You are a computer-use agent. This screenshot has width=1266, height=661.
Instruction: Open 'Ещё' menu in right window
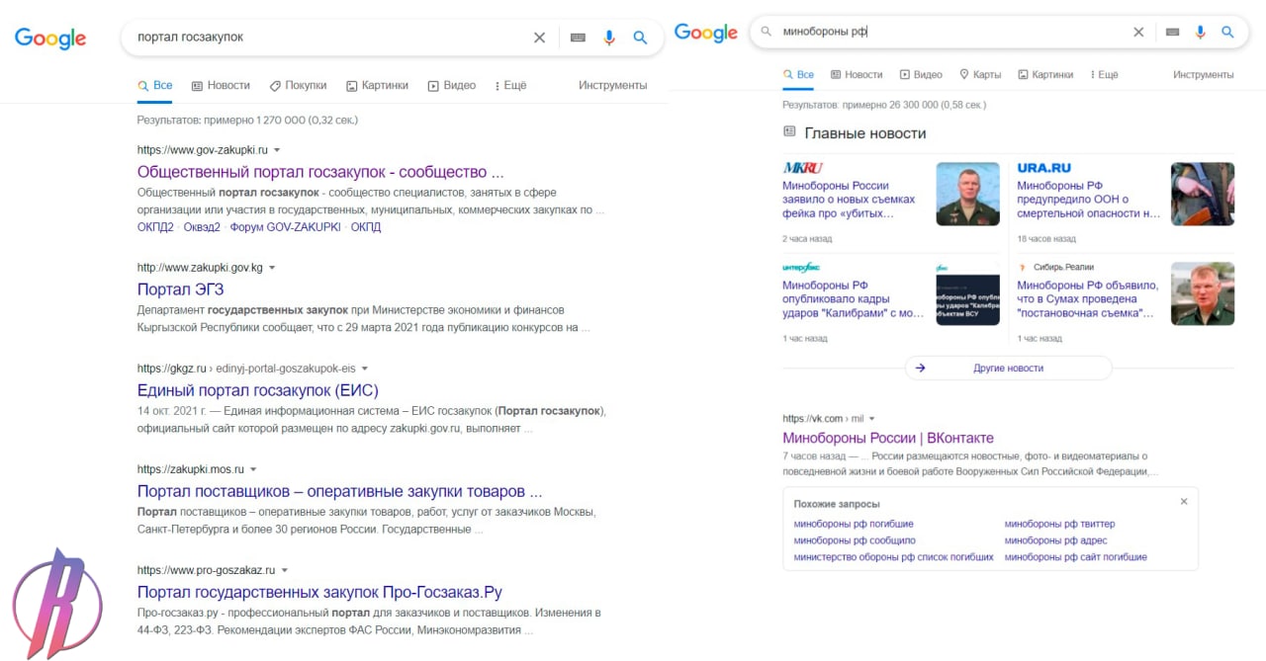[1104, 74]
